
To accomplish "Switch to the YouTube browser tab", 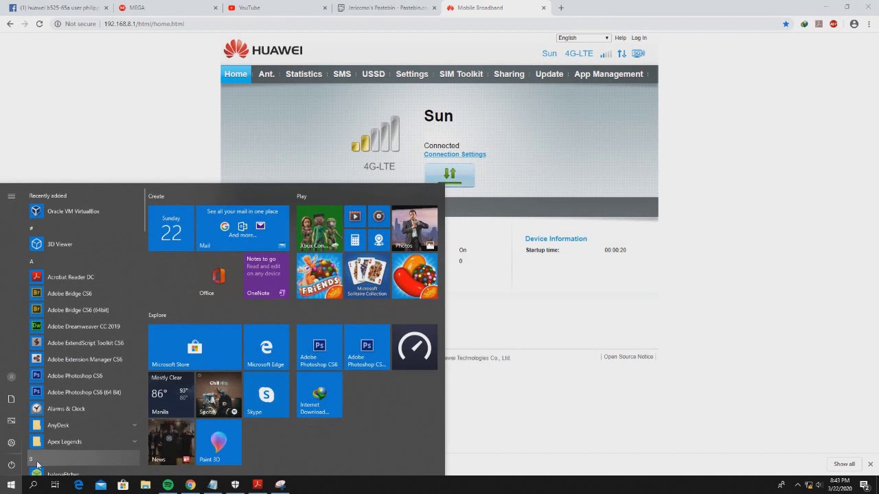I will [277, 8].
